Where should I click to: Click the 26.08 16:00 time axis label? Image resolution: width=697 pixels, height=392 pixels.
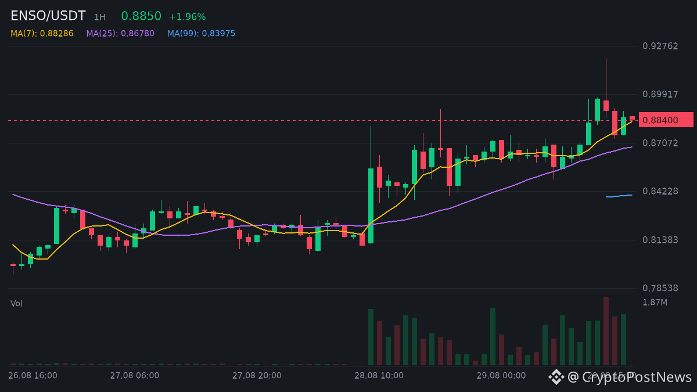33,376
